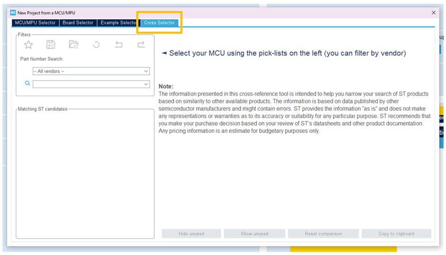Click the blue magnifying glass search icon

[x=28, y=83]
